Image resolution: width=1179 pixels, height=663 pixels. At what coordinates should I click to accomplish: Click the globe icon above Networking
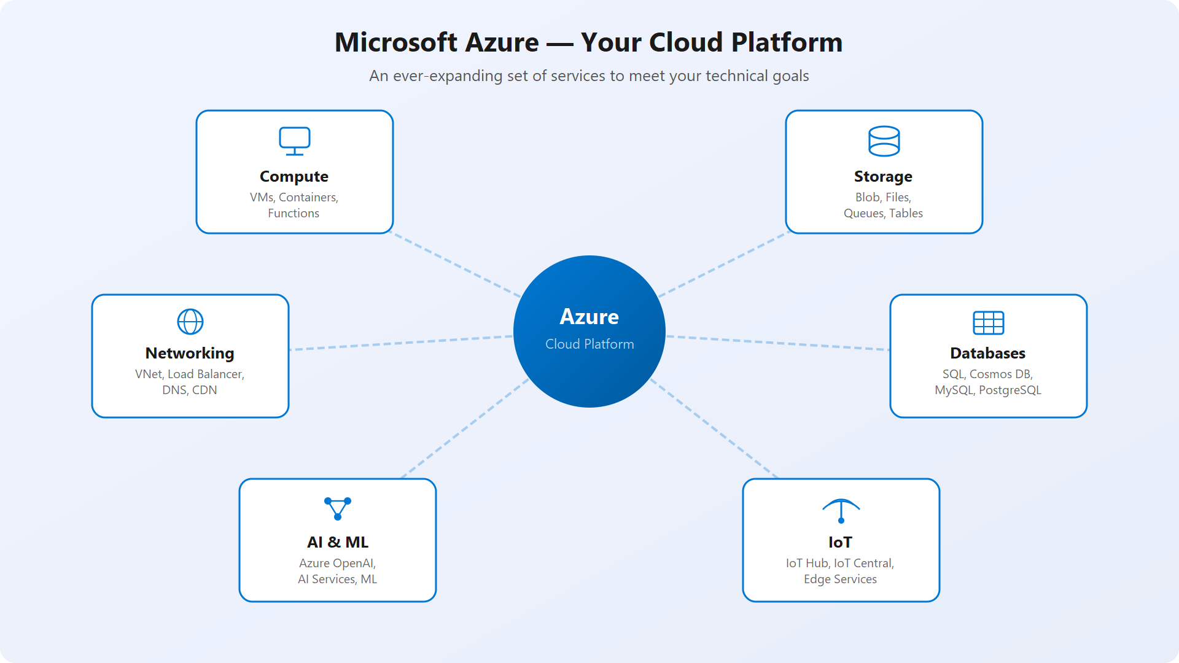coord(190,321)
